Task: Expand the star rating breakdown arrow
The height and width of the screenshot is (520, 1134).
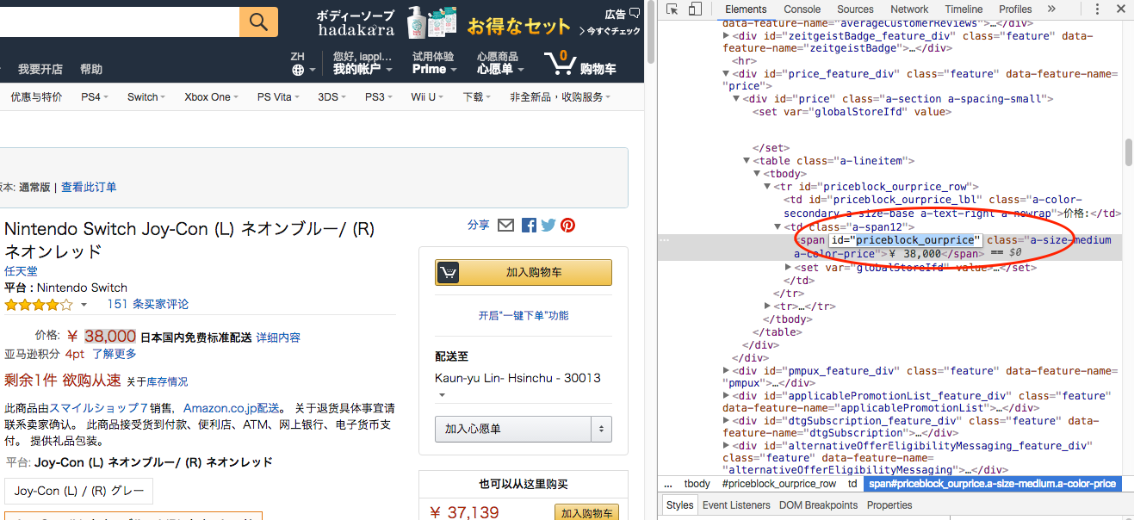Action: click(84, 305)
